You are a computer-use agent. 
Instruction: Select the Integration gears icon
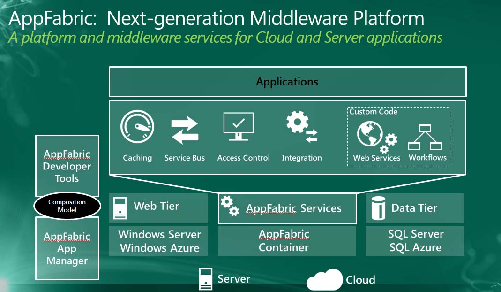[x=301, y=125]
